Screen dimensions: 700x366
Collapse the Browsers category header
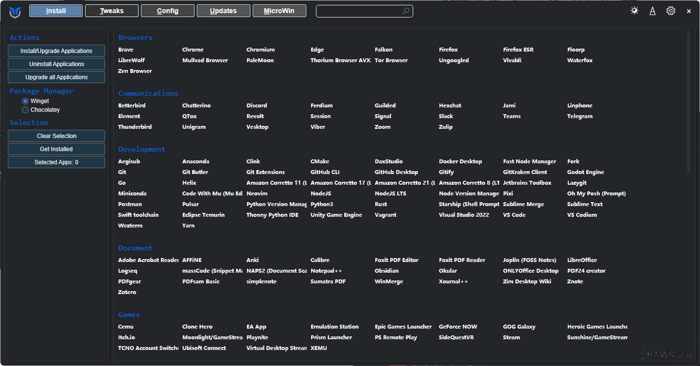click(x=135, y=37)
